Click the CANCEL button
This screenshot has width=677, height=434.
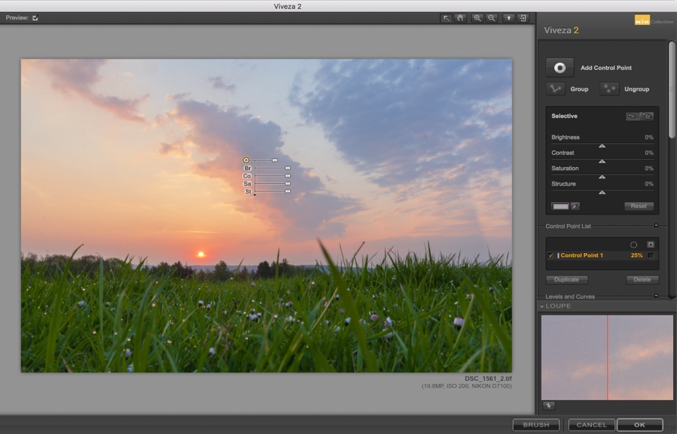pos(592,425)
